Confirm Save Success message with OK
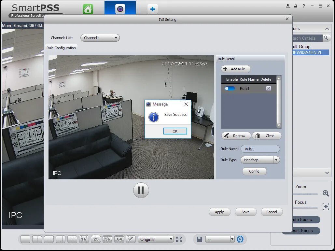This screenshot has height=251, width=335. 175,131
